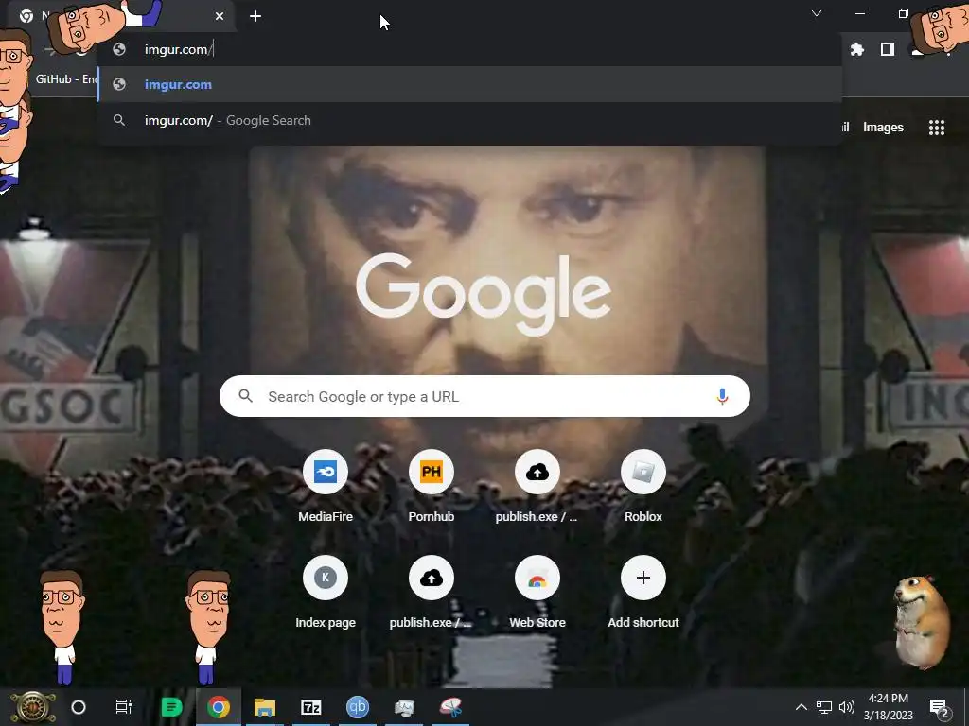Minimize the Chrome window
The image size is (969, 726).
click(x=859, y=13)
